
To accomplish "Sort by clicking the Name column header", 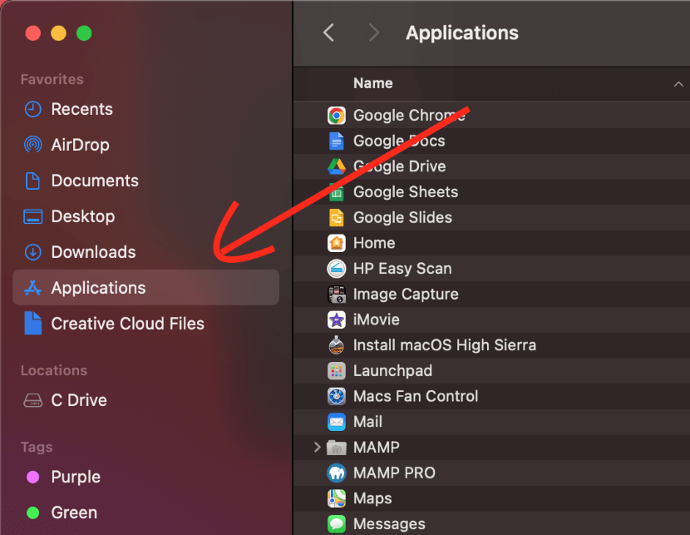I will (372, 83).
